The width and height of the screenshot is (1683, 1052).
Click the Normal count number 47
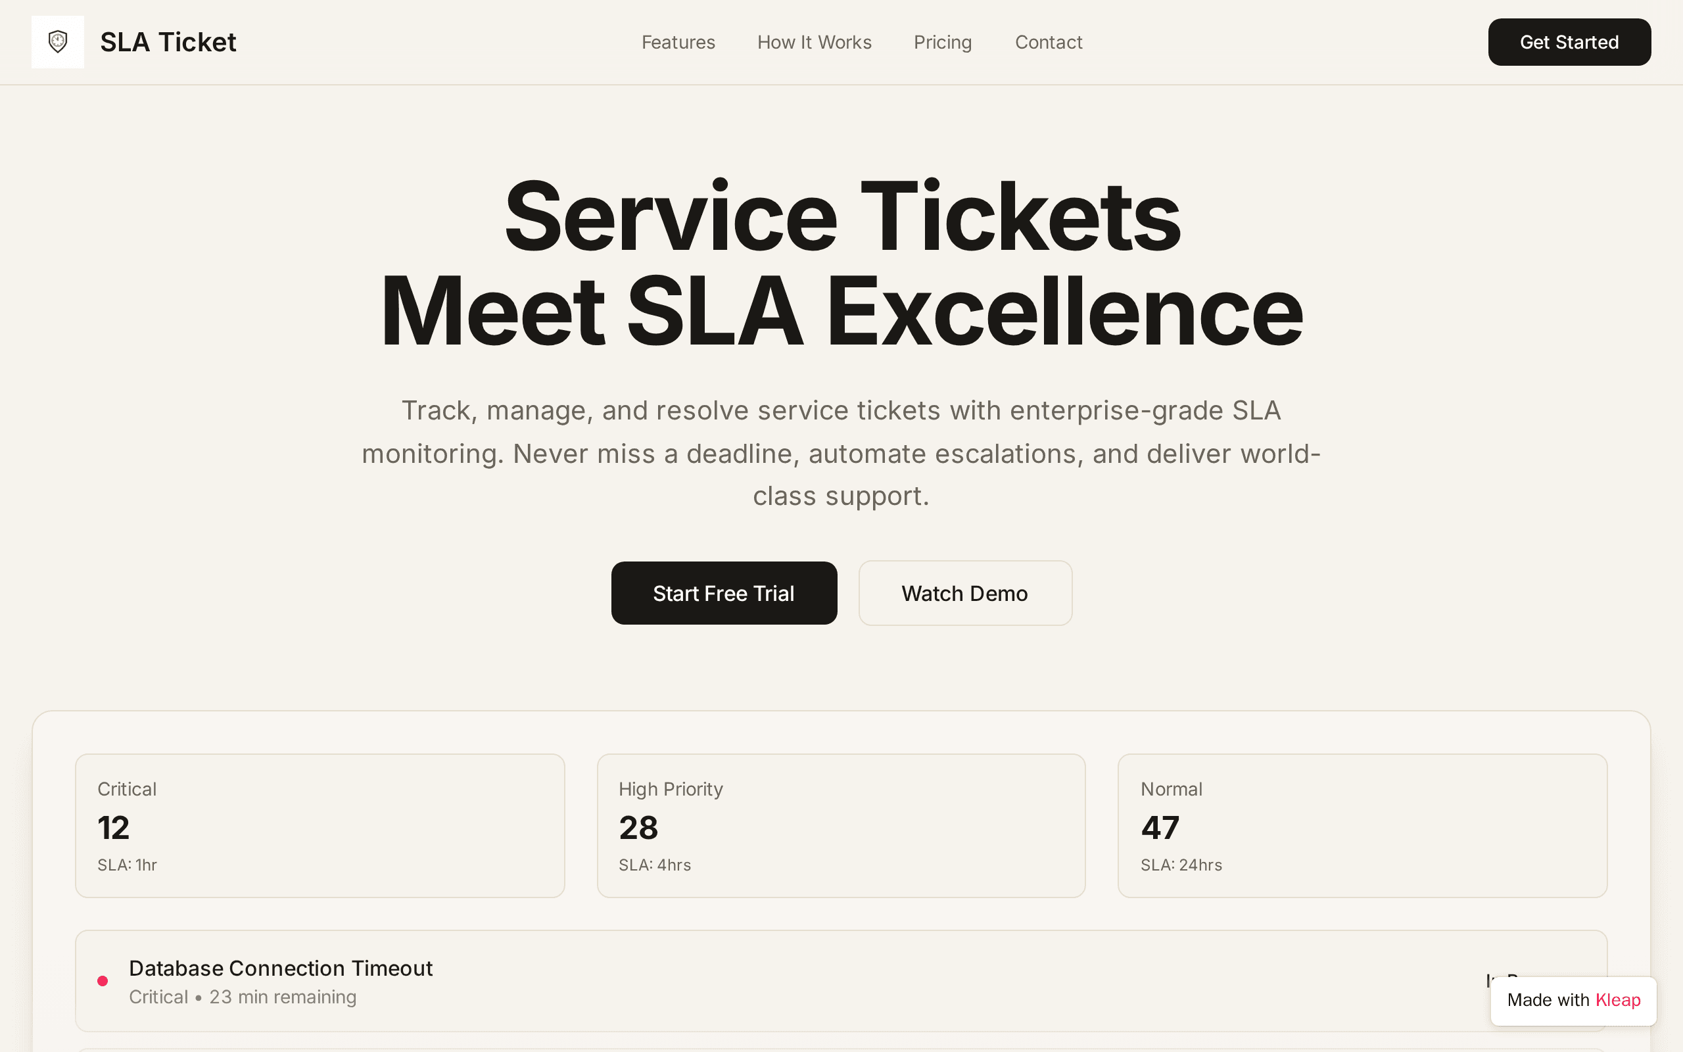tap(1160, 828)
